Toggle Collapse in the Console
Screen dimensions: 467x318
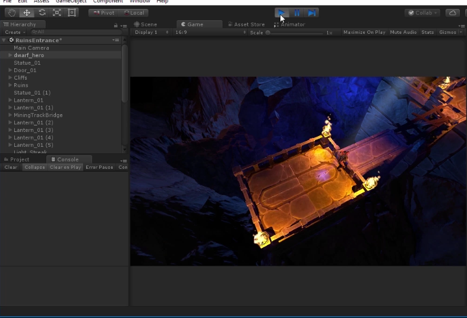click(x=34, y=167)
